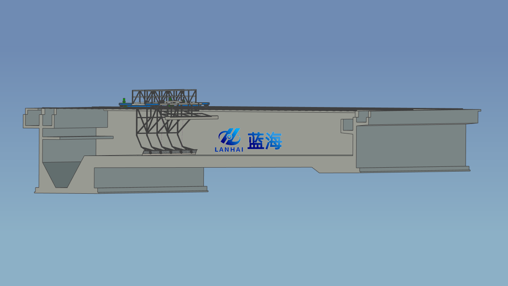This screenshot has width=508, height=286.
Task: Click the blue Chinese text 蓝海
Action: pos(264,141)
